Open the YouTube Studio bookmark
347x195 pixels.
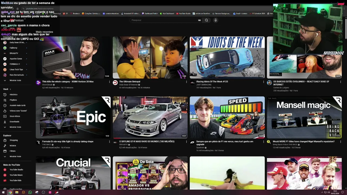[183, 14]
